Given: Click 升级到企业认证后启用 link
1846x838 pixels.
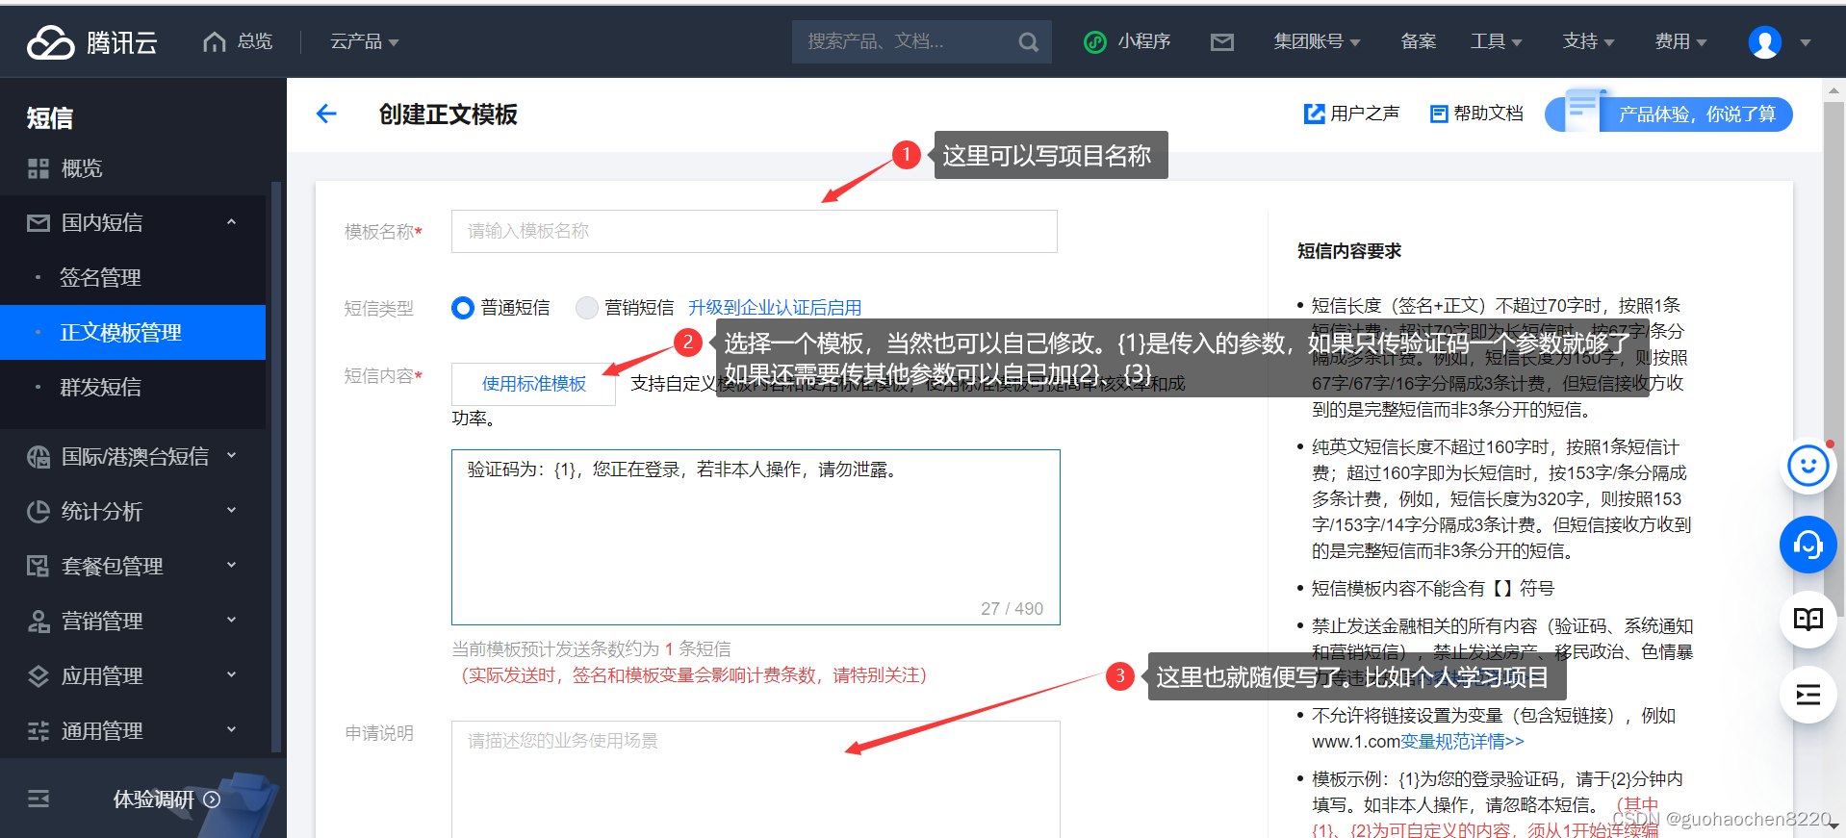Looking at the screenshot, I should tap(775, 307).
